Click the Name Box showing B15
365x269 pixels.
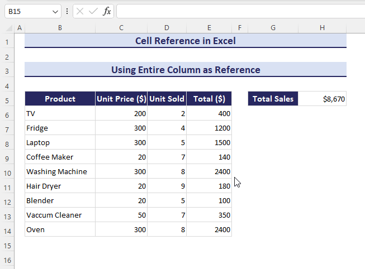pos(27,11)
